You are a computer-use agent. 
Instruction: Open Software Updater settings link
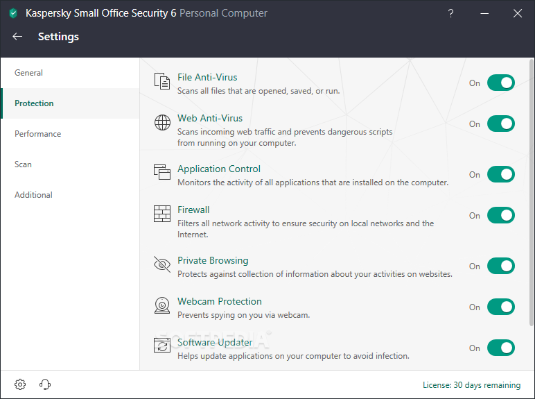click(x=215, y=342)
